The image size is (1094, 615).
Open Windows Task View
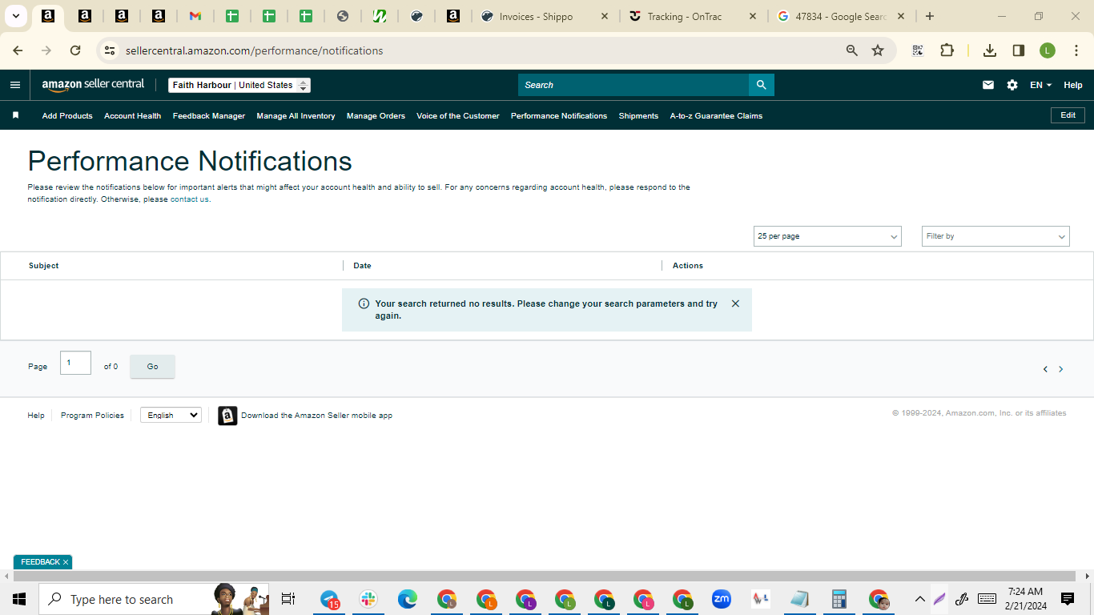(288, 599)
